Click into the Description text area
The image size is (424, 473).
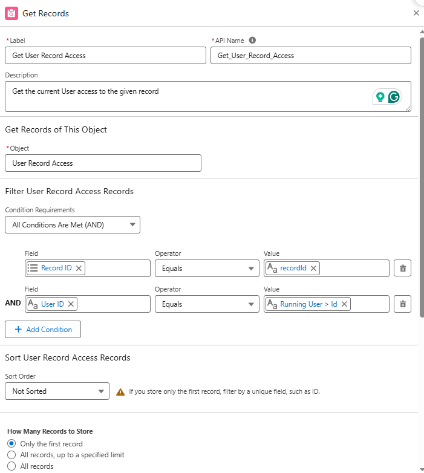pyautogui.click(x=208, y=97)
